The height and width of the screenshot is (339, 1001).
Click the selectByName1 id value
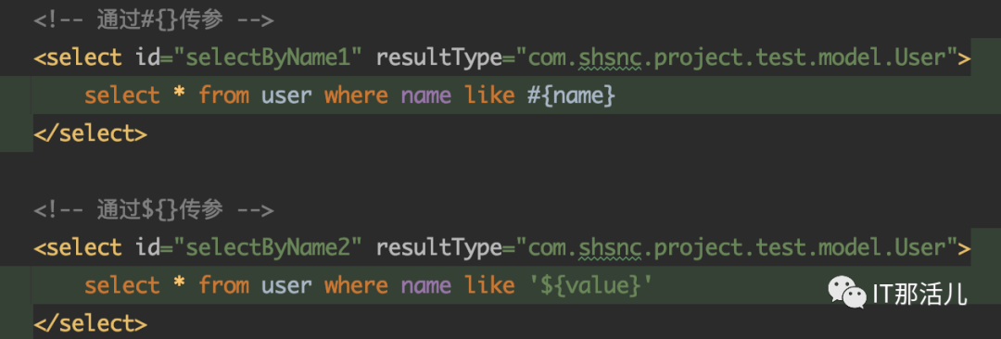point(267,58)
